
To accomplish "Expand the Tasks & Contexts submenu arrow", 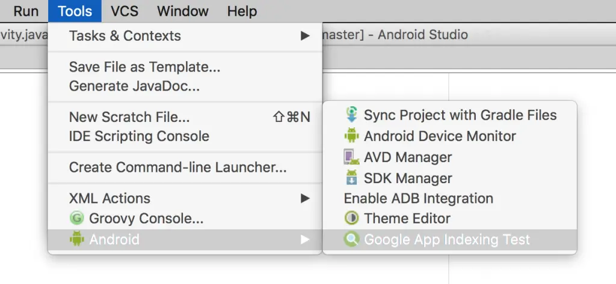I will point(305,36).
